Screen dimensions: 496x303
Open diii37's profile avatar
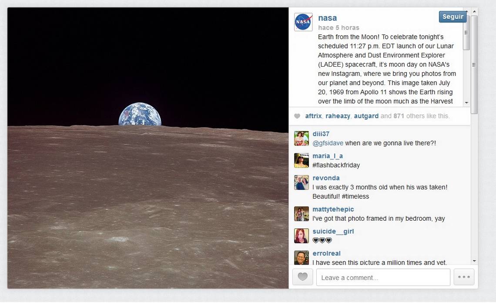[x=301, y=138]
